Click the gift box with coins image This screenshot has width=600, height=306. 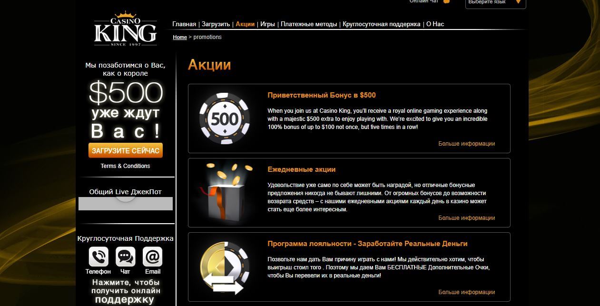(224, 193)
